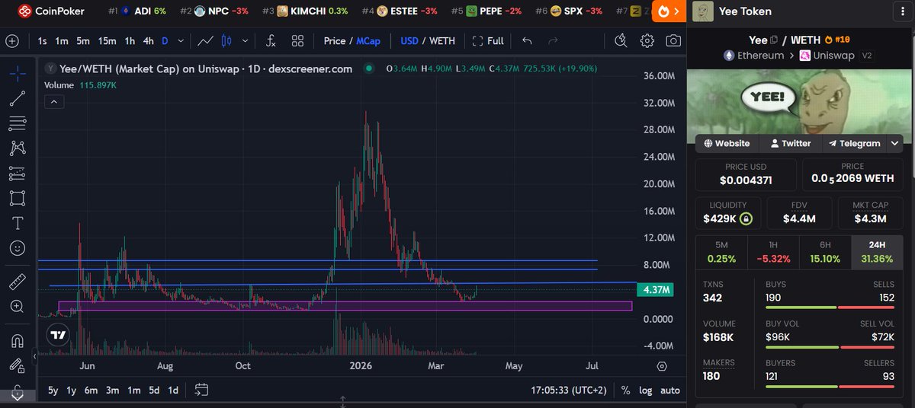Screen dimensions: 915x408
Task: Select the 6H performance tab
Action: coord(825,252)
